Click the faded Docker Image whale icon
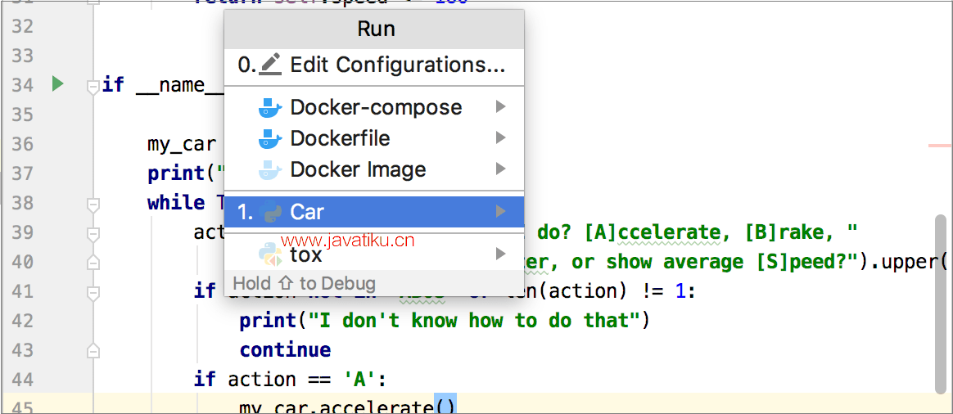This screenshot has width=953, height=414. pos(270,169)
